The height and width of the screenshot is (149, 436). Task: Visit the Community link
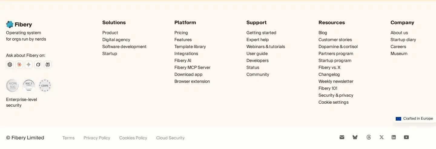[258, 74]
